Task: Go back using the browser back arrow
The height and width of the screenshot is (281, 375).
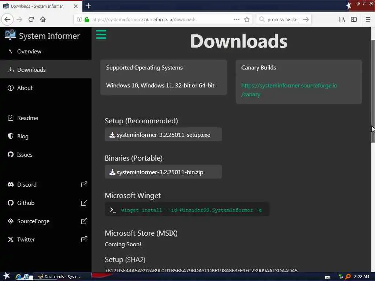Action: pos(7,19)
